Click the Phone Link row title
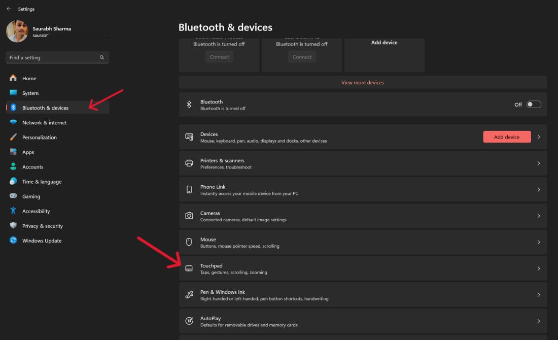 (x=213, y=187)
